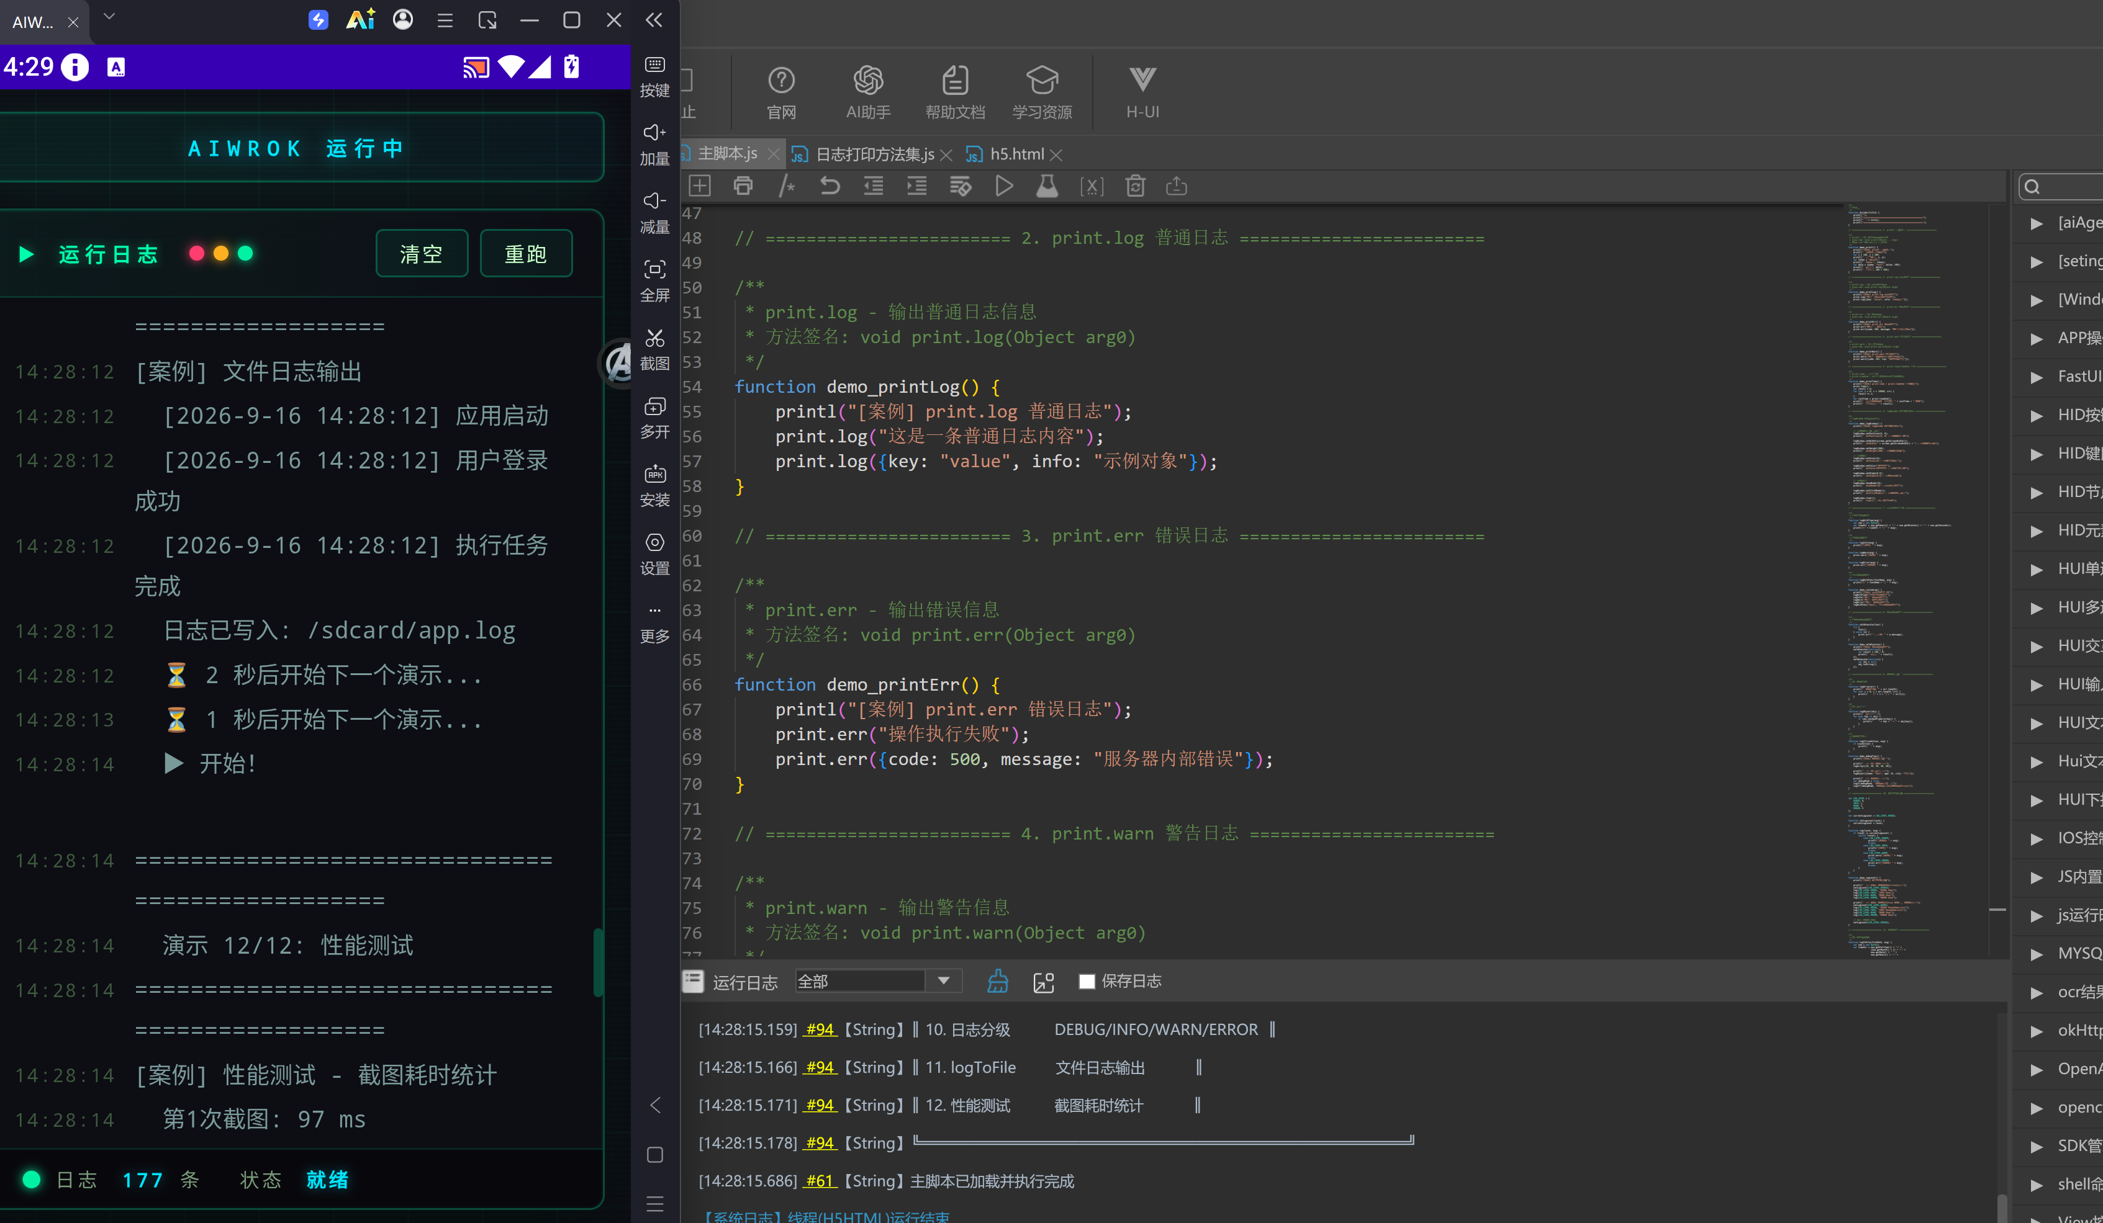Click the search field above function tree
The height and width of the screenshot is (1223, 2103).
[x=2061, y=187]
